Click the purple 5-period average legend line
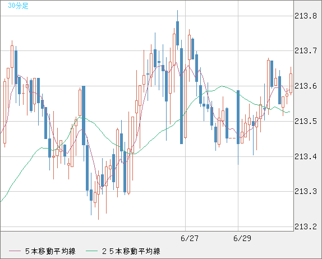The image size is (322, 259). coord(15,251)
